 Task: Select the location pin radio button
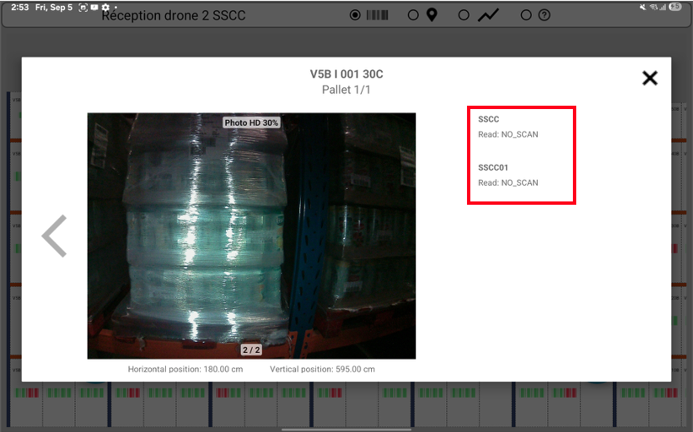[x=414, y=15]
